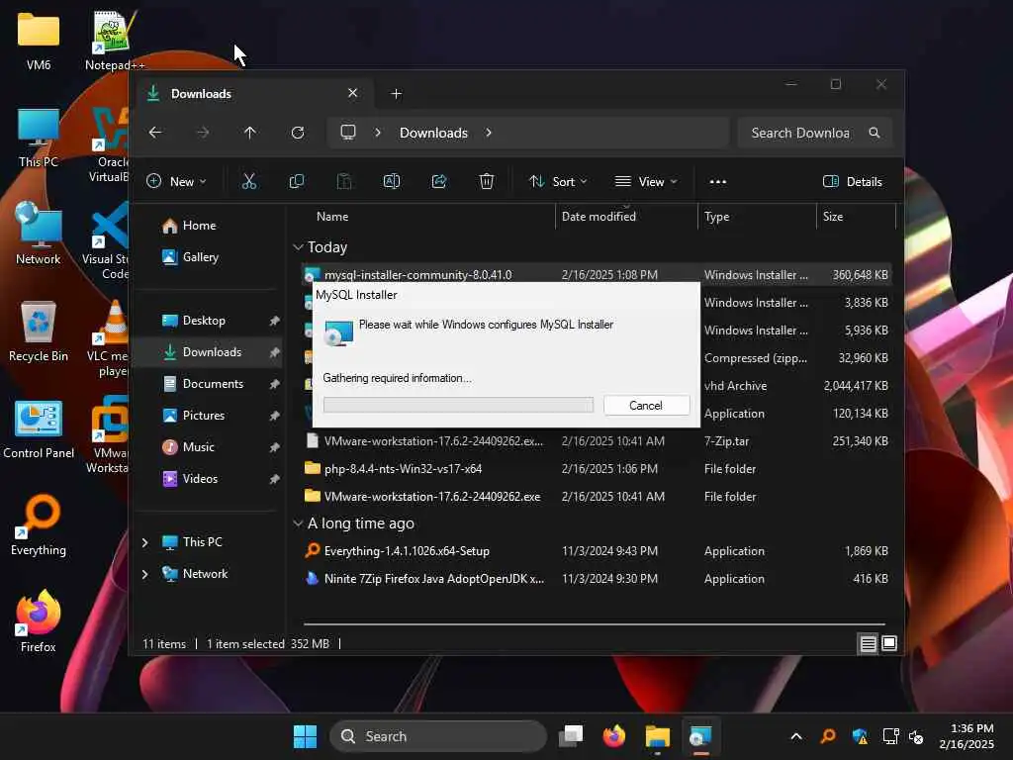Screen dimensions: 1013x760
Task: Open File Explorer from taskbar
Action: (658, 736)
